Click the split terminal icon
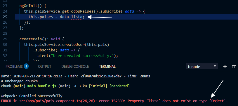The image size is (238, 106). coord(234,67)
